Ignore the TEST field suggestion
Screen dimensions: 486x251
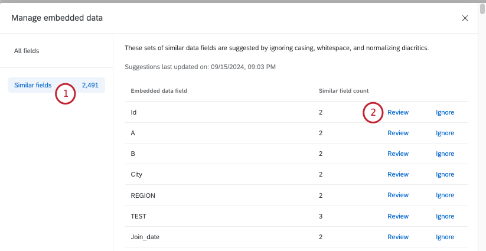[x=445, y=216]
